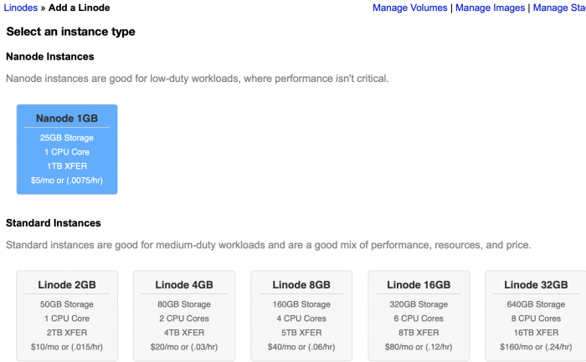Viewport: 586px width, 362px height.
Task: Click the 'Nanode Instances' section heading
Action: (x=49, y=57)
